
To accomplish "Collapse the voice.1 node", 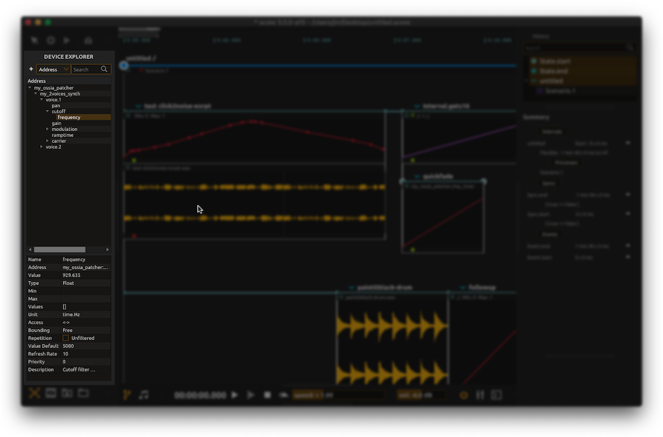I will pos(41,100).
